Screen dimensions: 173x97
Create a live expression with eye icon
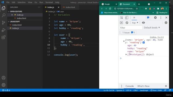(143, 23)
